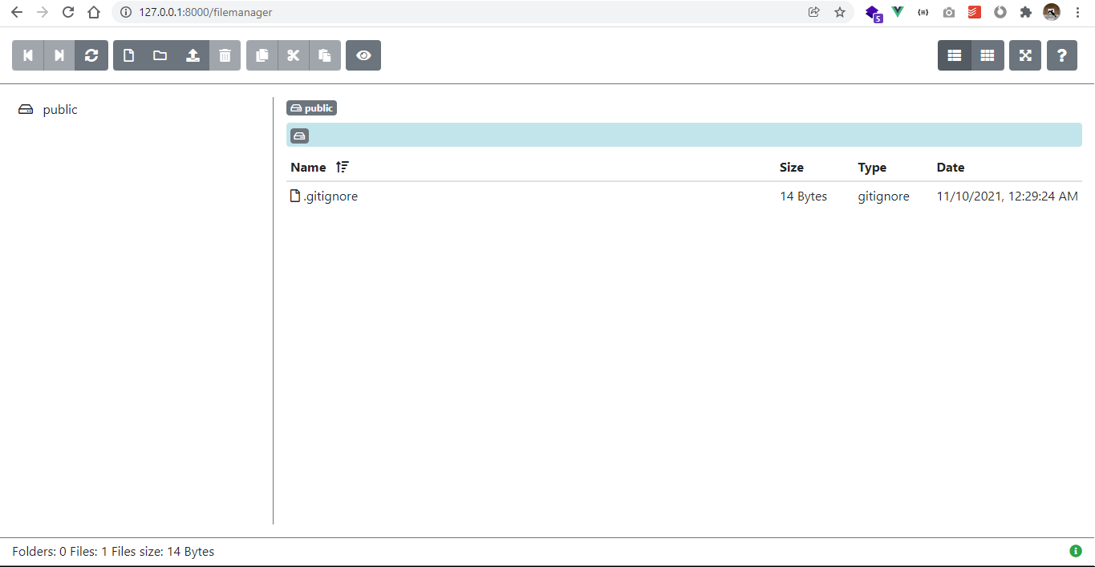This screenshot has height=567, width=1095.
Task: Toggle sort order on Name column
Action: 342,167
